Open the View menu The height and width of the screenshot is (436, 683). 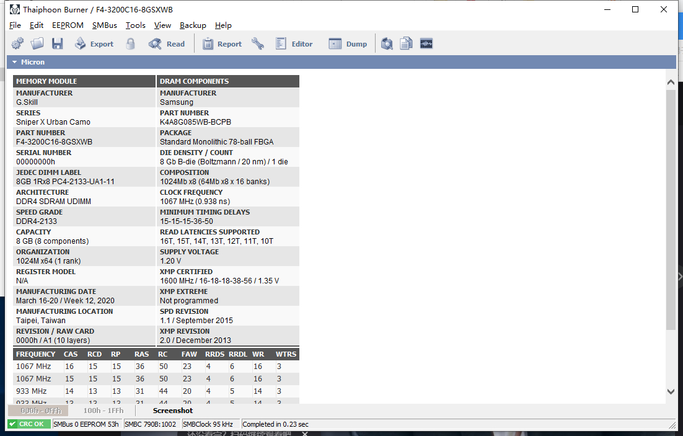[x=162, y=25]
